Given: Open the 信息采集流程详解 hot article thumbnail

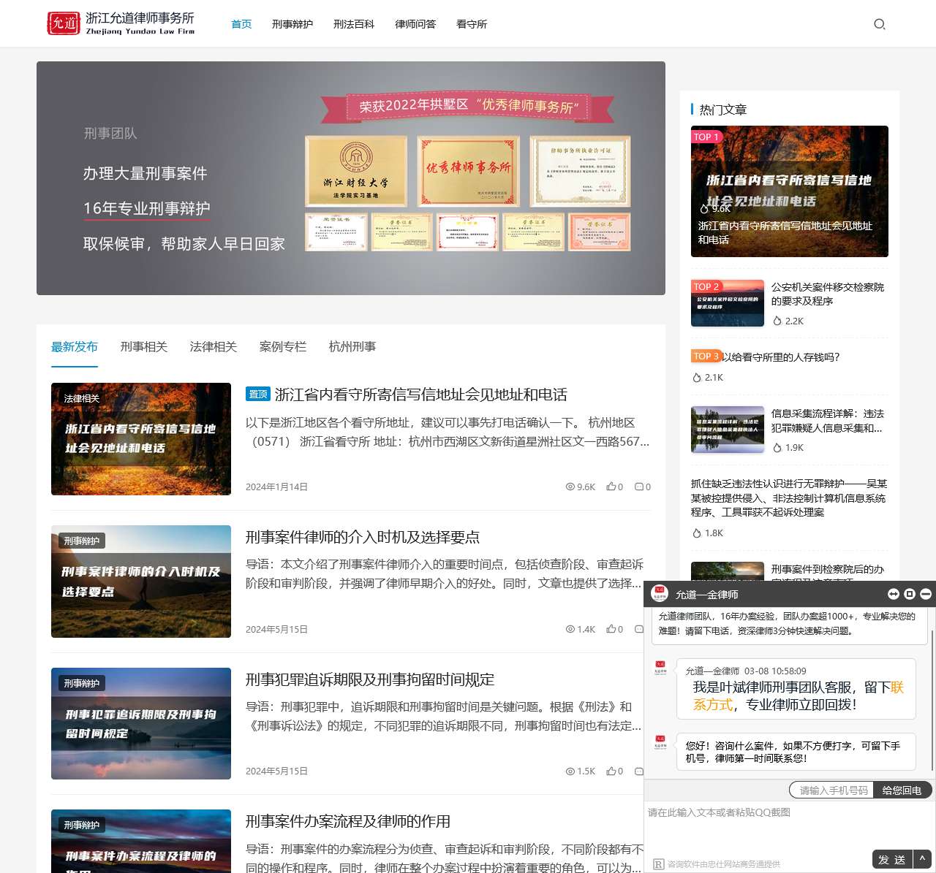Looking at the screenshot, I should [728, 430].
